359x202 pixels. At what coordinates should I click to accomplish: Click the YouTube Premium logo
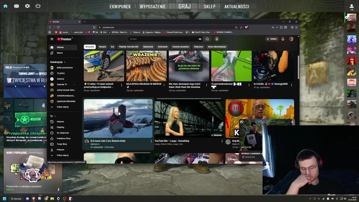click(65, 39)
